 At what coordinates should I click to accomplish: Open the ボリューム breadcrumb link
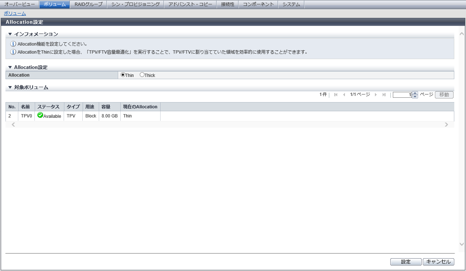point(15,13)
